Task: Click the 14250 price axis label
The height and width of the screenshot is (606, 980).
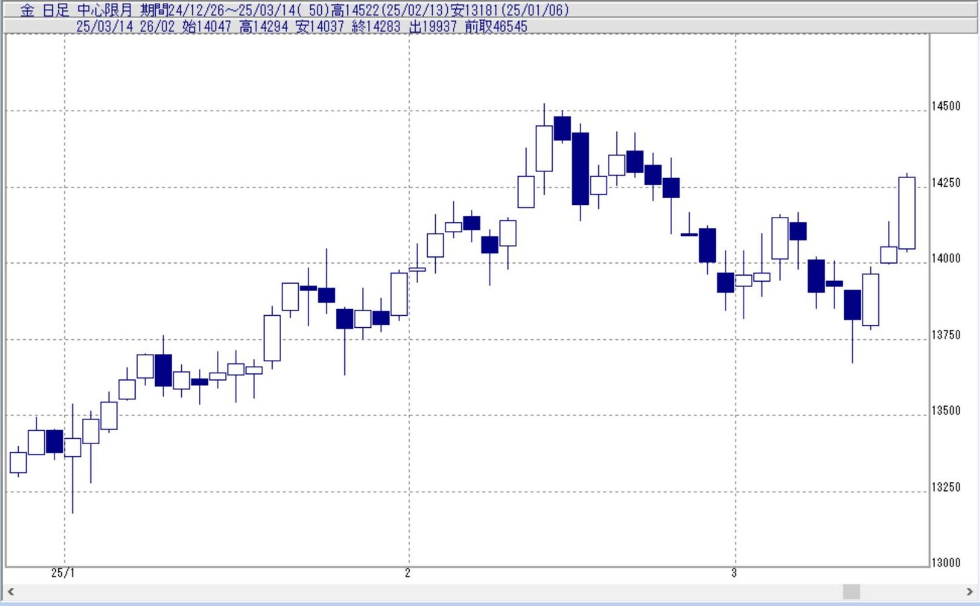Action: (x=946, y=183)
